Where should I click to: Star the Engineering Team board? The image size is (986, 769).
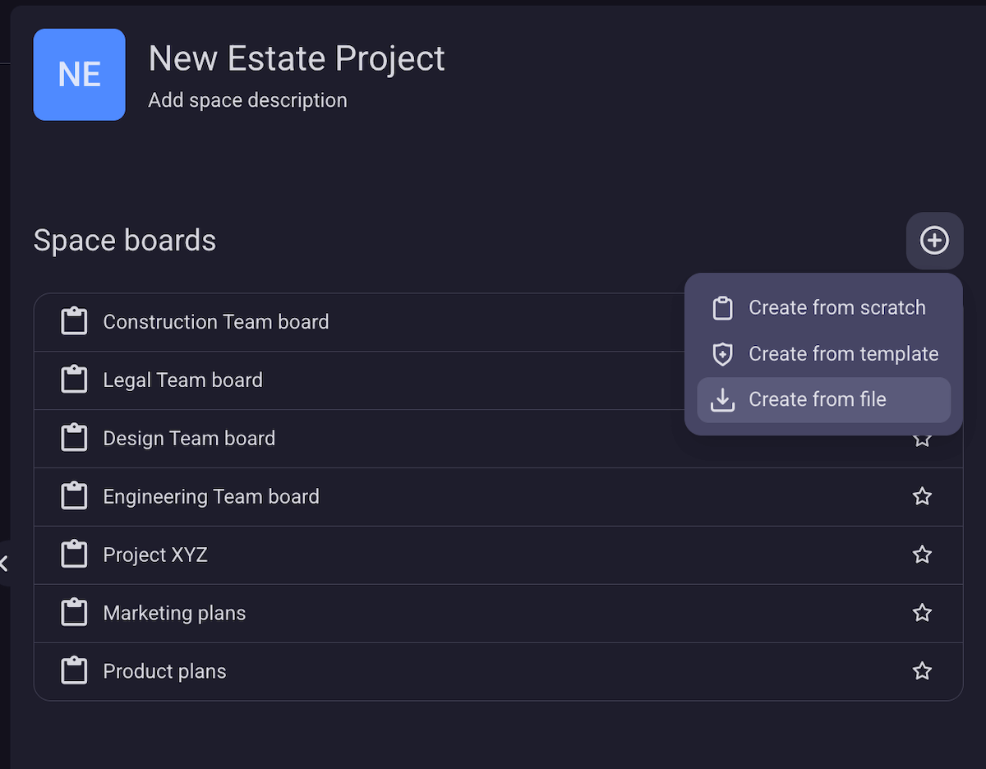[922, 496]
